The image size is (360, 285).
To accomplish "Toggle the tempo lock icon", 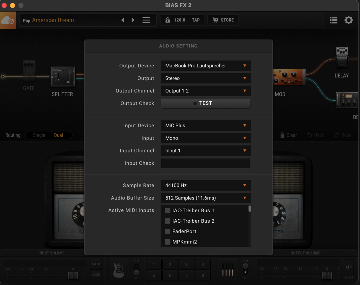I will click(167, 20).
